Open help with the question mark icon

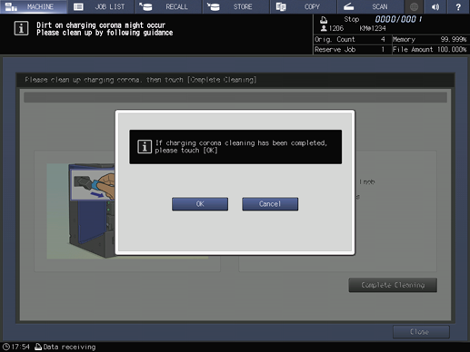pos(458,6)
